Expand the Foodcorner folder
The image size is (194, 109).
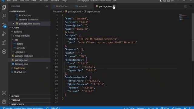pos(12,68)
